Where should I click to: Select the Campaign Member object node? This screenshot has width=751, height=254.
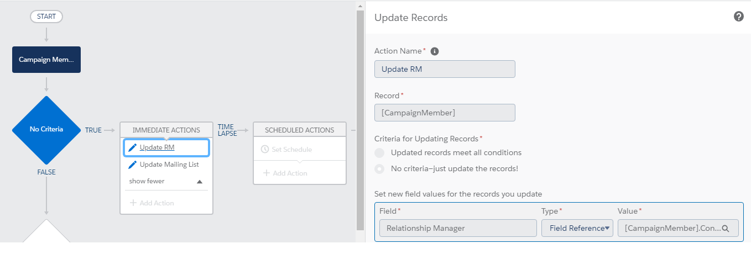[46, 60]
